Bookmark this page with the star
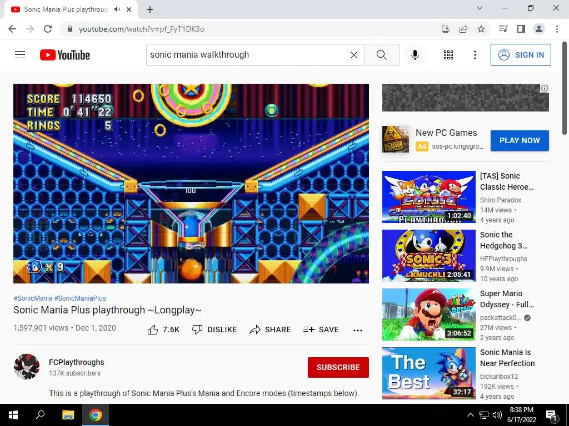Image resolution: width=569 pixels, height=426 pixels. [481, 29]
